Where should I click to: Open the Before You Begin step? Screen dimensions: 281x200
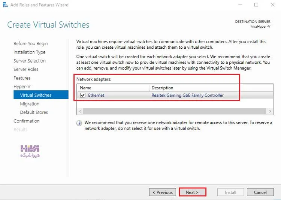coord(31,43)
